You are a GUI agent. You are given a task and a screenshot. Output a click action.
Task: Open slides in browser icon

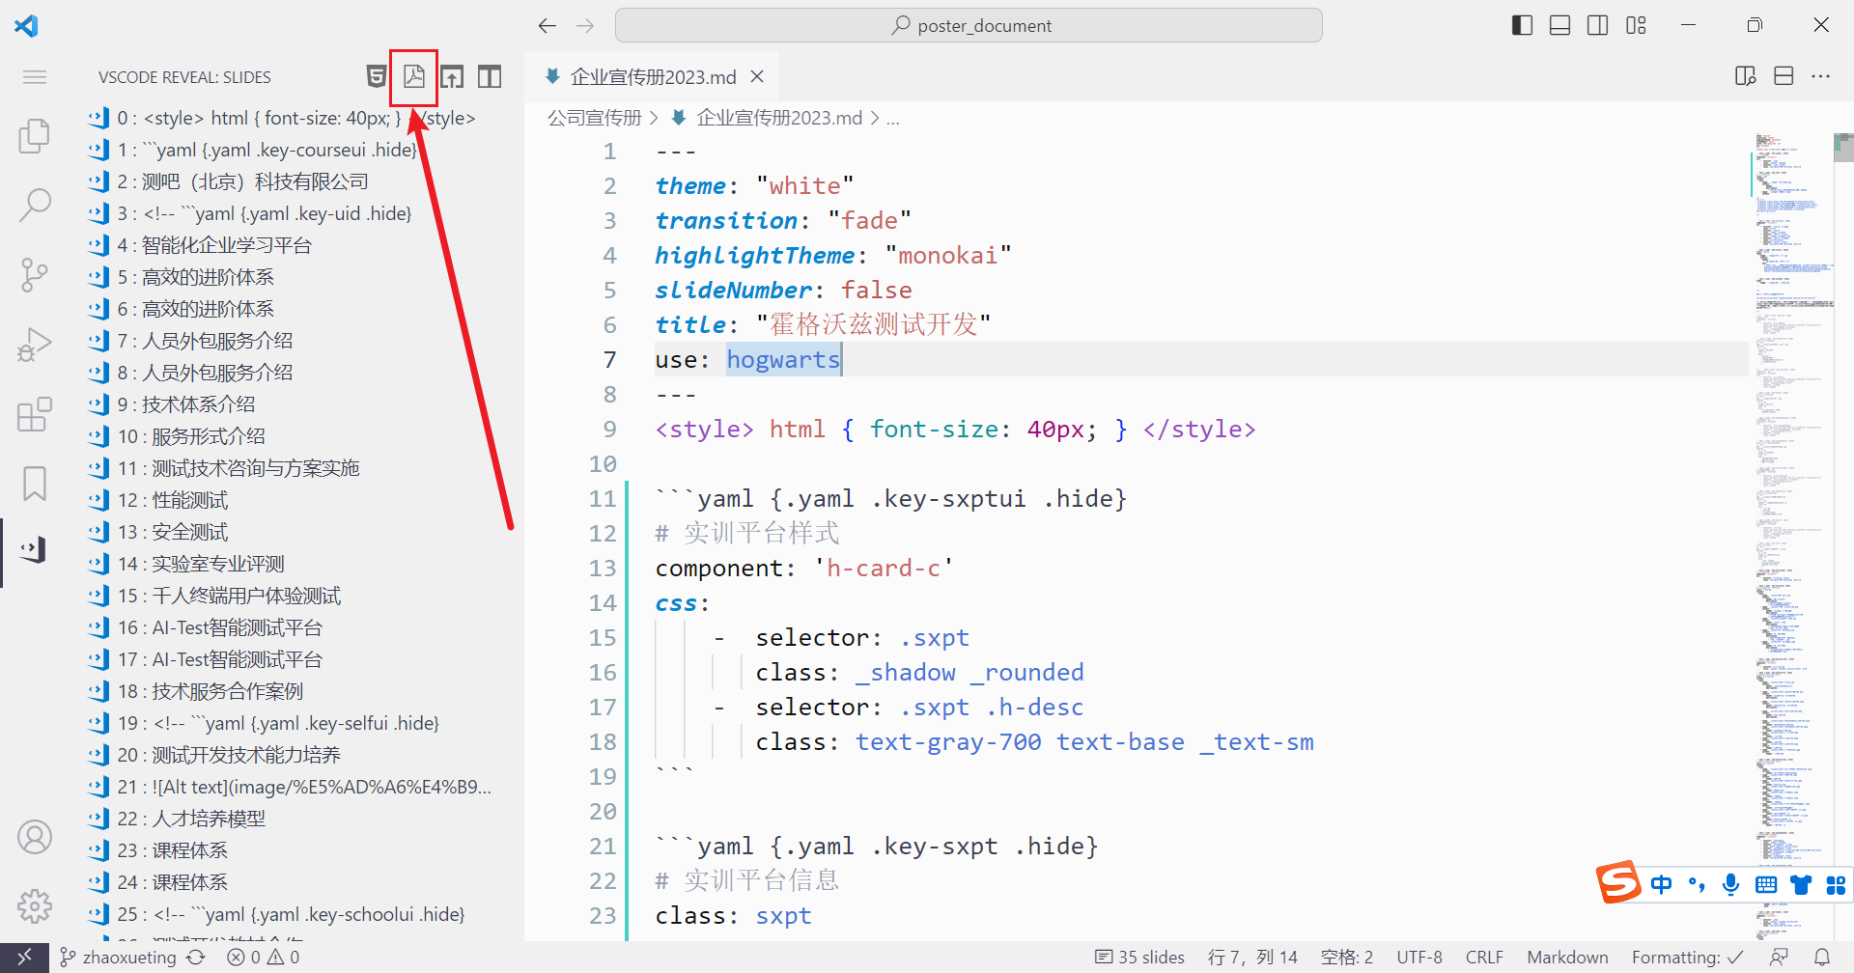pyautogui.click(x=452, y=76)
